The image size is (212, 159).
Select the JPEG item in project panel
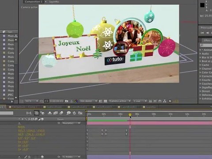coord(10,95)
